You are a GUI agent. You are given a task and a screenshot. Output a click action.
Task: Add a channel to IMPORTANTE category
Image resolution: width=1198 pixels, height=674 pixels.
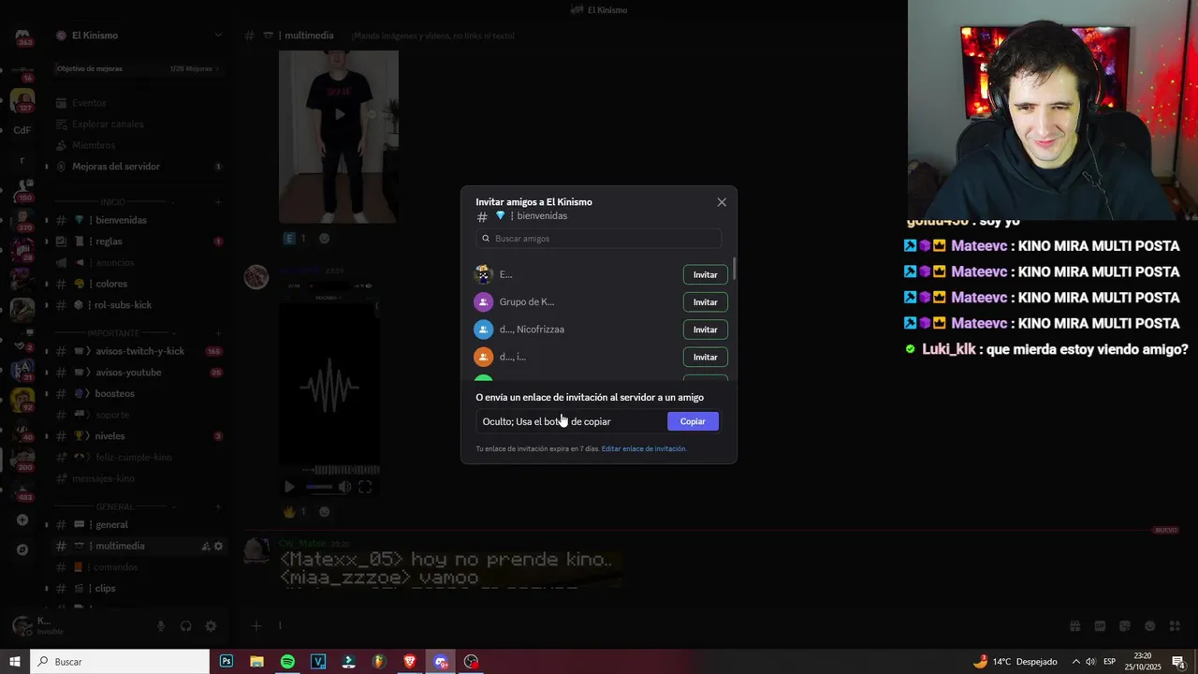click(x=218, y=333)
